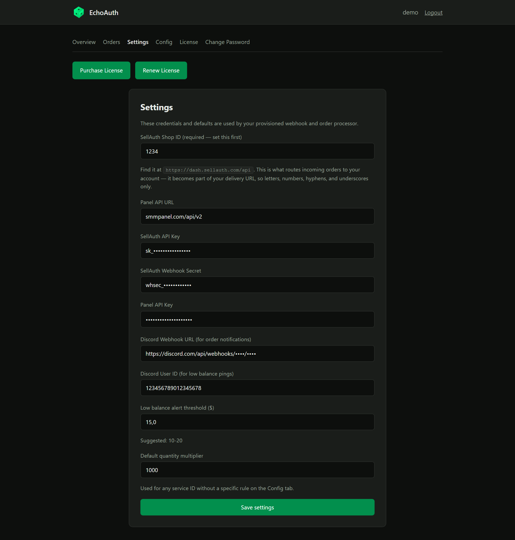Screen dimensions: 515x540
Task: Focus the SellAuth Webhook Secret field
Action: (257, 285)
